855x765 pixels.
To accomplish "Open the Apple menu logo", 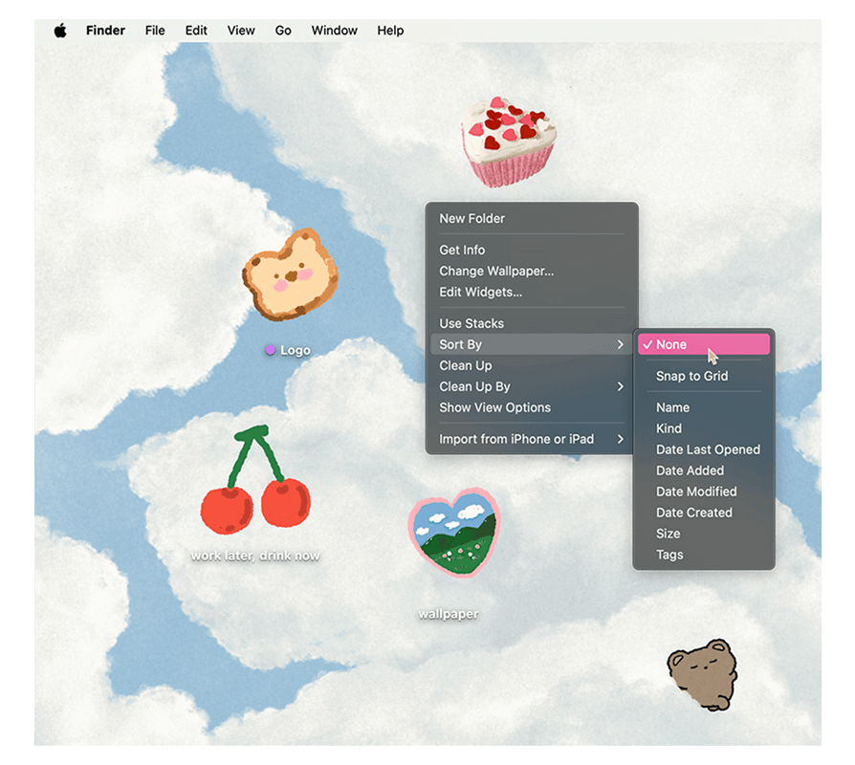I will coord(60,31).
